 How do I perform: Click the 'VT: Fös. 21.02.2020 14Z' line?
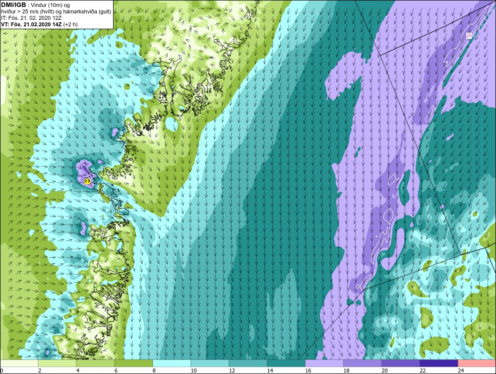(x=32, y=24)
